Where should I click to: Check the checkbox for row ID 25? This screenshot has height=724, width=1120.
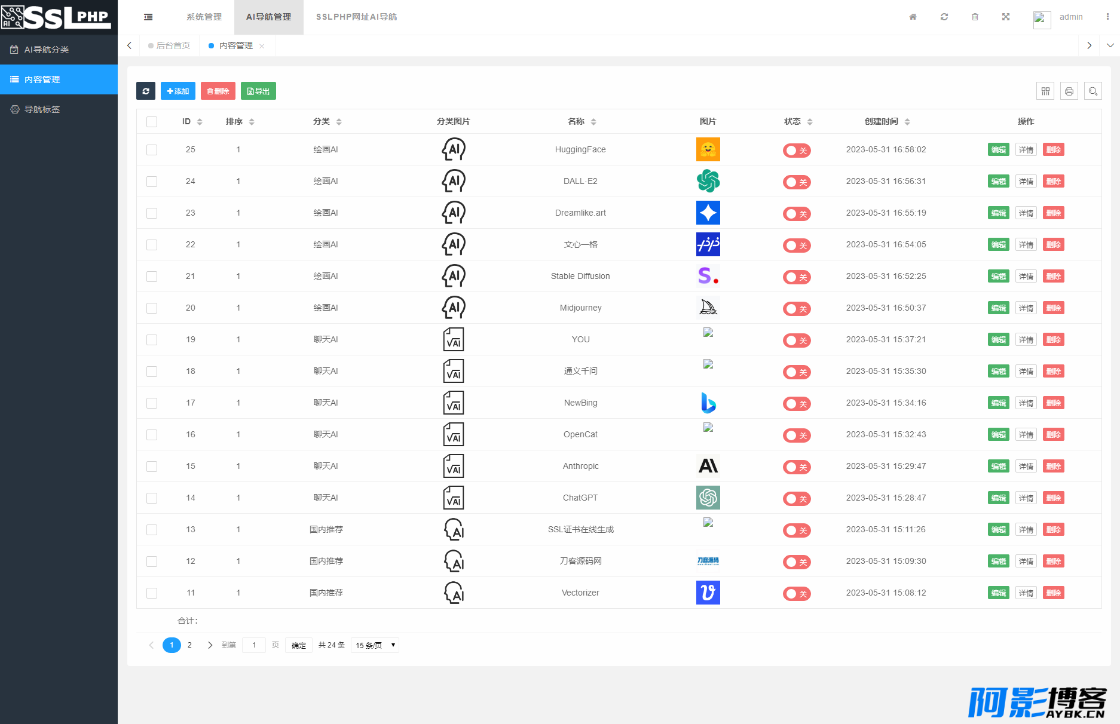click(x=152, y=150)
